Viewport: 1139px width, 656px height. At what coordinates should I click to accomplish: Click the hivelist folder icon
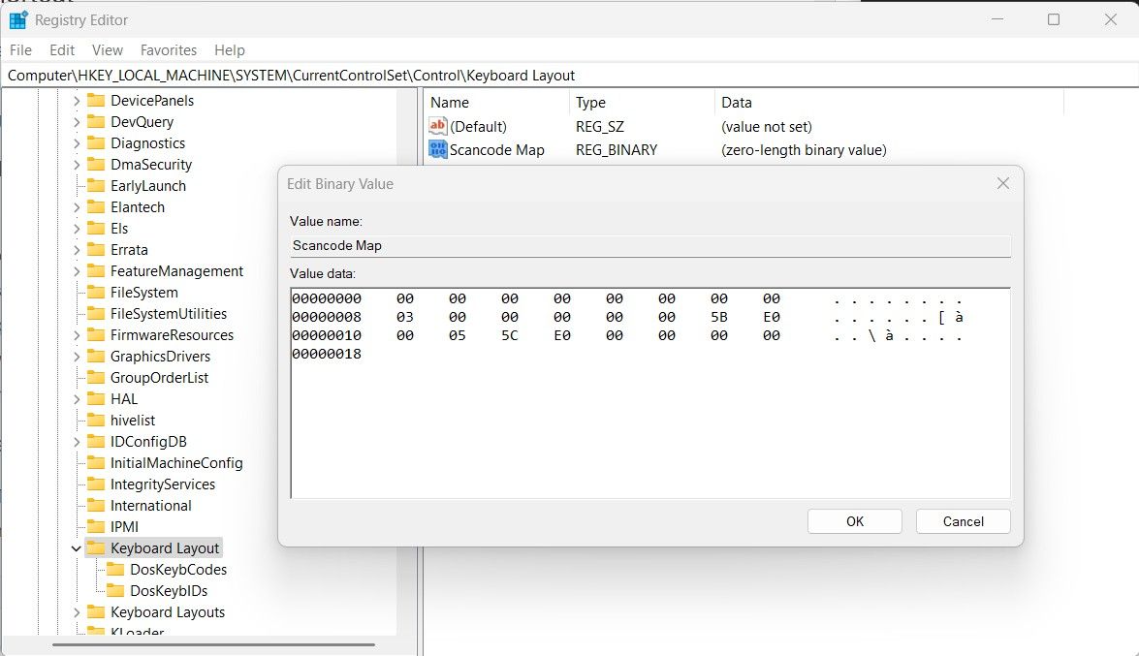(96, 420)
